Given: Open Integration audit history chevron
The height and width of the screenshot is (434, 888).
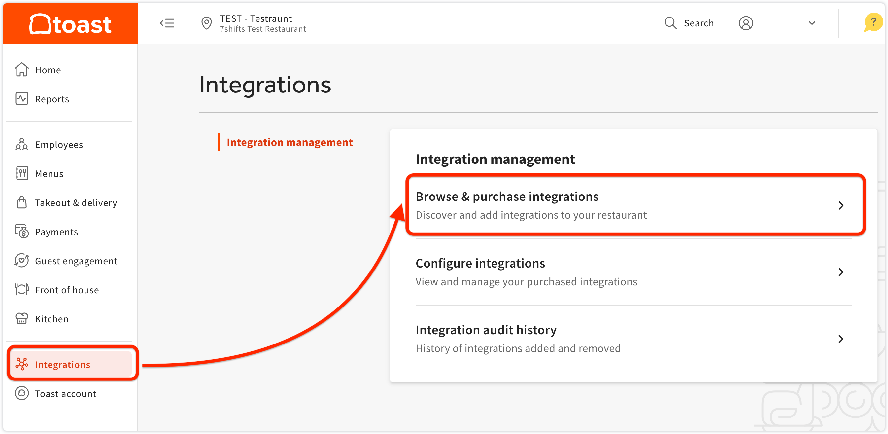Looking at the screenshot, I should pos(841,339).
